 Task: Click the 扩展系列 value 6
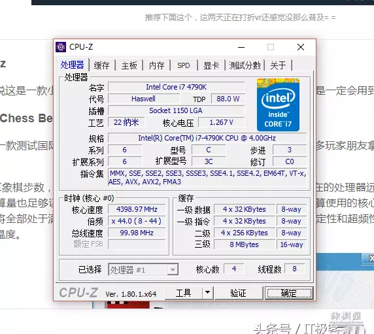(125, 161)
